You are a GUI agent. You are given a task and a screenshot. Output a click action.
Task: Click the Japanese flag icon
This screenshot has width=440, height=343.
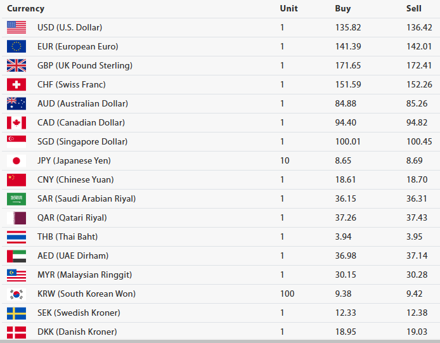pyautogui.click(x=16, y=160)
